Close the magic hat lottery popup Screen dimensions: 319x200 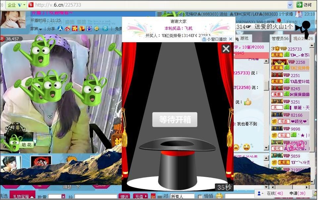click(x=226, y=49)
